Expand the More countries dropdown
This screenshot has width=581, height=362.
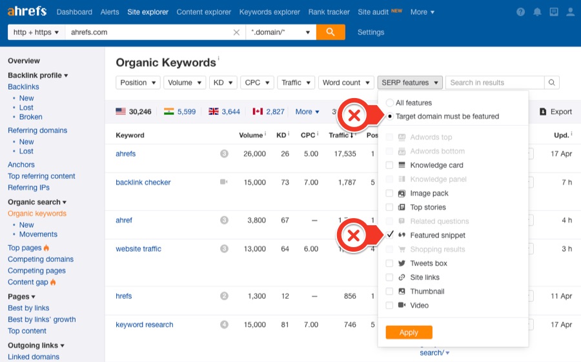tap(307, 112)
